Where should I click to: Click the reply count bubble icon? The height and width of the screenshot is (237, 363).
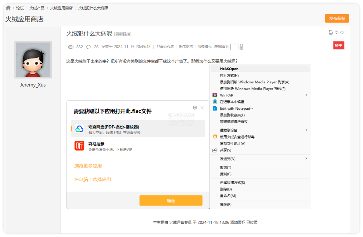(x=88, y=47)
